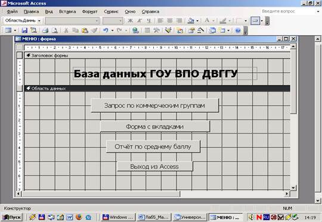Click the form View icon in the toolbar

pyautogui.click(x=8, y=30)
